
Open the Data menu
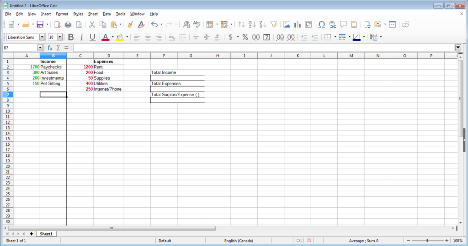(x=106, y=14)
